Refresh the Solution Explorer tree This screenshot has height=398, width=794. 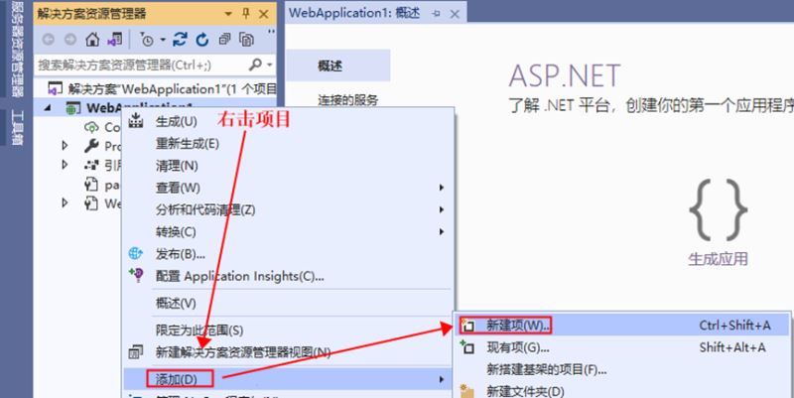[x=202, y=40]
